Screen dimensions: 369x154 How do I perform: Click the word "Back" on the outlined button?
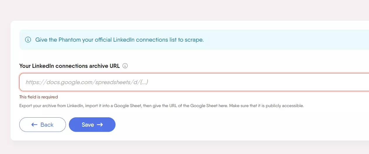[47, 125]
